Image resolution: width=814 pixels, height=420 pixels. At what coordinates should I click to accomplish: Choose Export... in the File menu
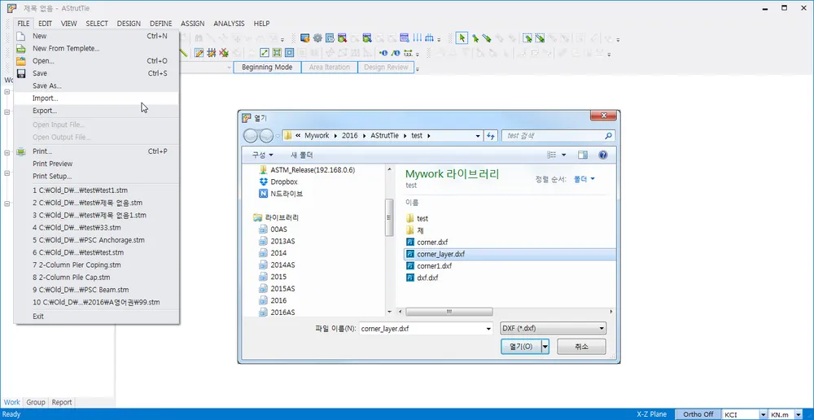[x=97, y=111]
